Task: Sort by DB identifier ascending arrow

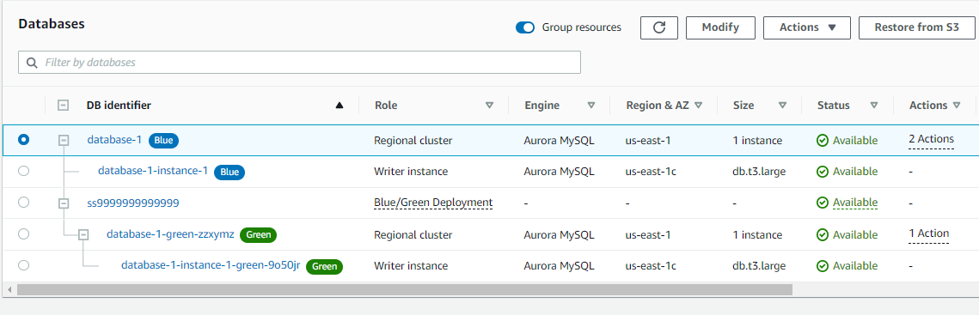Action: (339, 106)
